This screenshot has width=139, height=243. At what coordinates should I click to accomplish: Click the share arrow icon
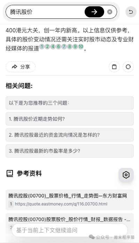coord(14,67)
